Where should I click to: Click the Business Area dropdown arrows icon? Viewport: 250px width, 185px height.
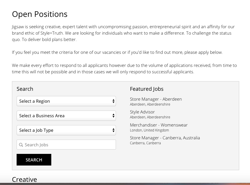(x=113, y=115)
